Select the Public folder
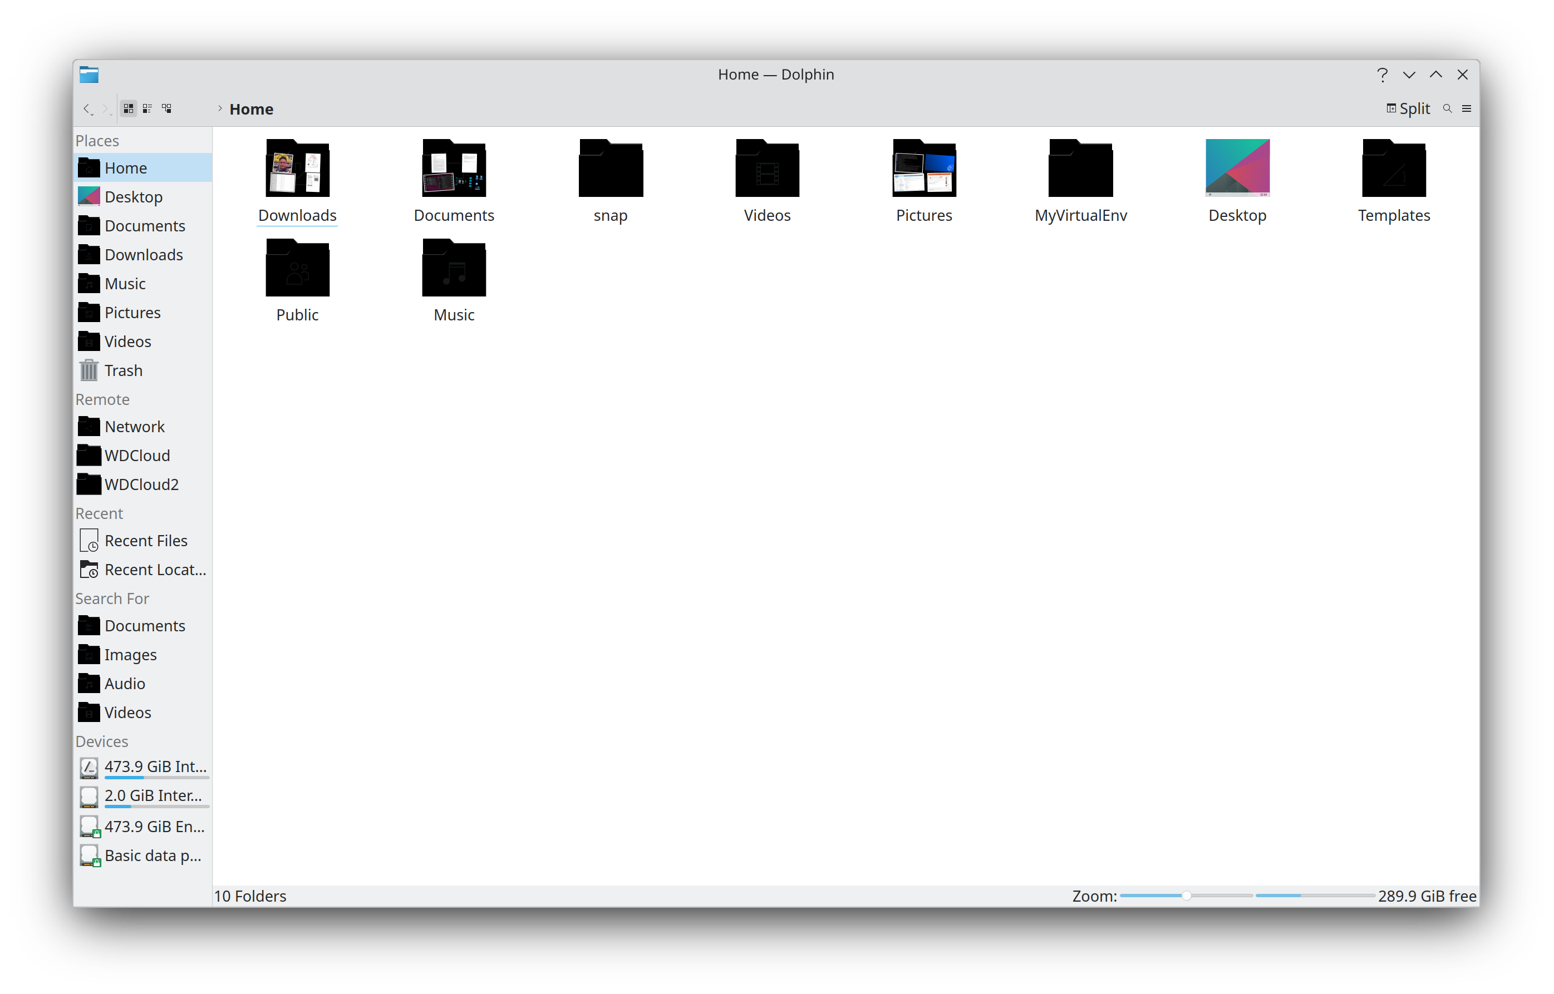Image resolution: width=1554 pixels, height=994 pixels. (298, 281)
